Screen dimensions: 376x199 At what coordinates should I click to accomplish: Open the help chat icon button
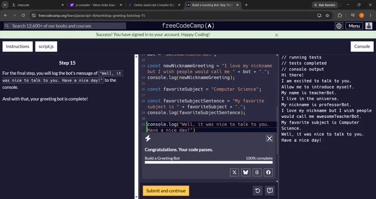[x=270, y=191]
